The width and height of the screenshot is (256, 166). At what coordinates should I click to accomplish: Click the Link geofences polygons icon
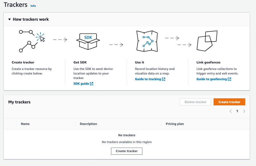click(207, 41)
